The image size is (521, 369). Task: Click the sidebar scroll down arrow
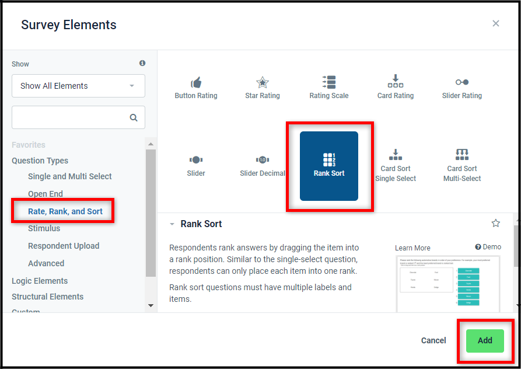(x=151, y=305)
